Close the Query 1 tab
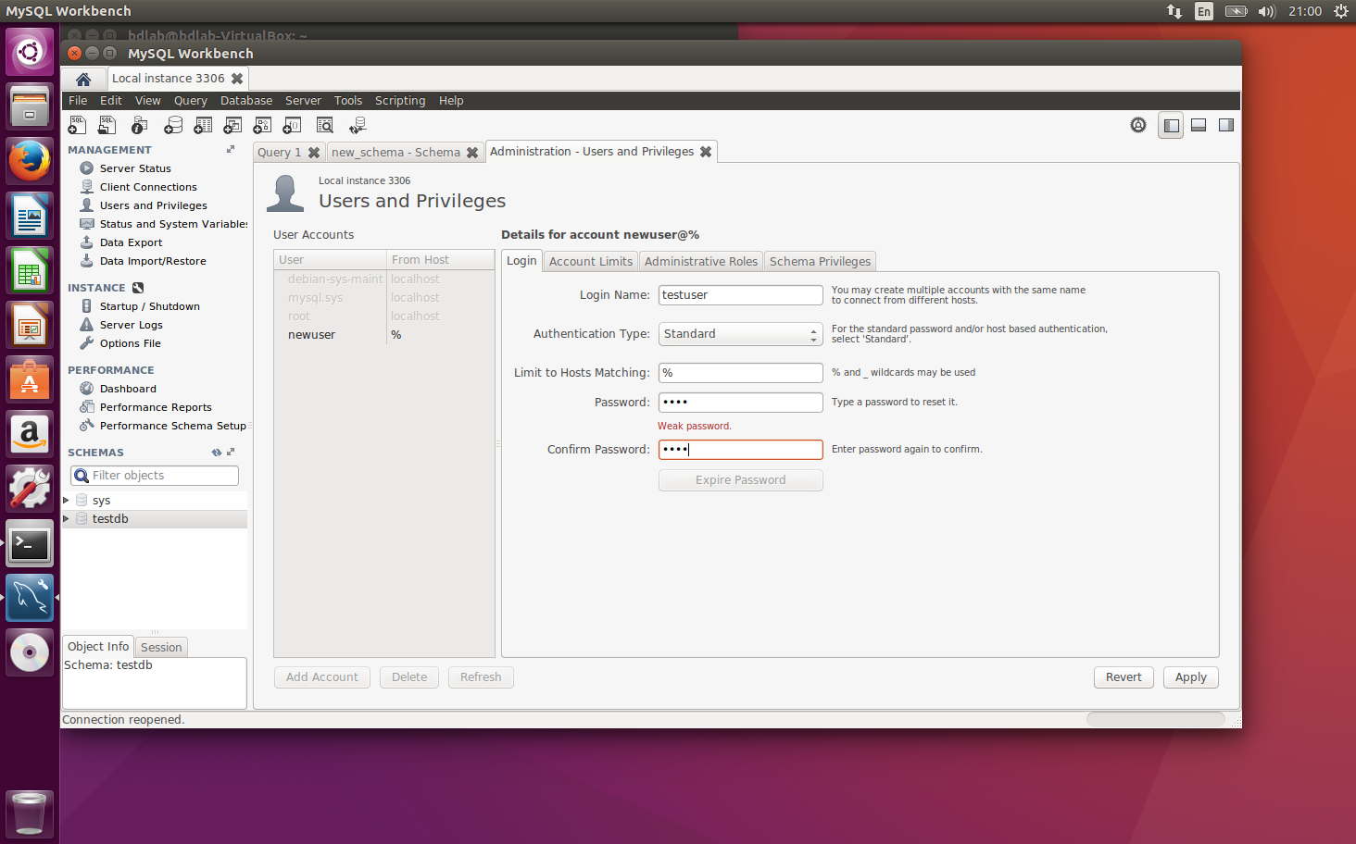 [x=314, y=153]
